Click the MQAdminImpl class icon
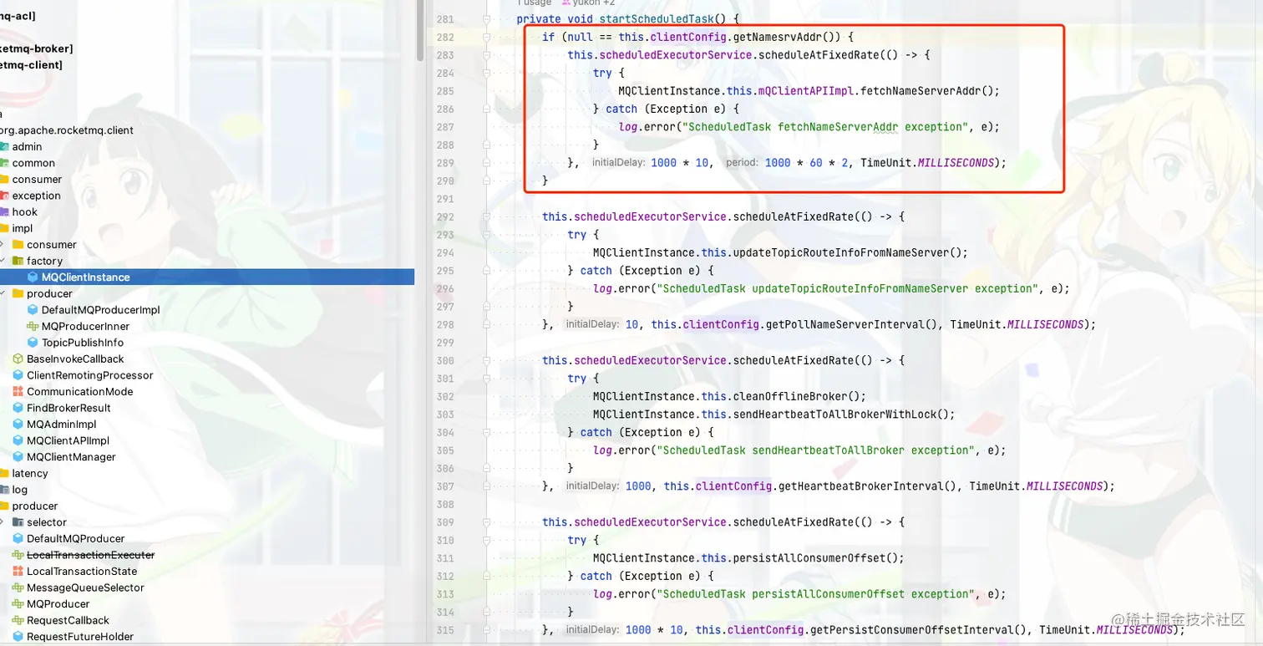Image resolution: width=1263 pixels, height=646 pixels. coord(18,424)
